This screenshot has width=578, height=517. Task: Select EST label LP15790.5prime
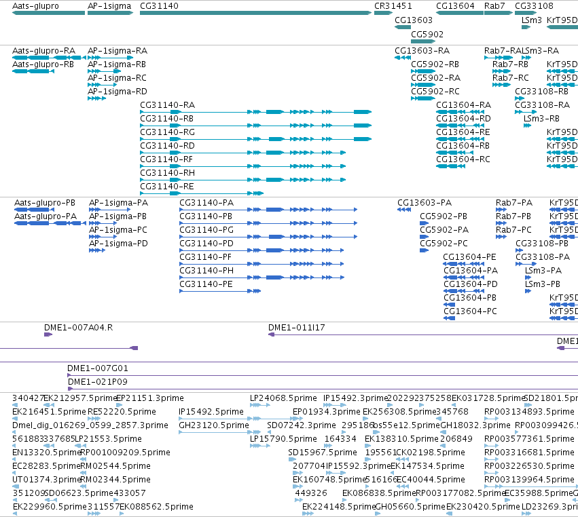pyautogui.click(x=283, y=439)
